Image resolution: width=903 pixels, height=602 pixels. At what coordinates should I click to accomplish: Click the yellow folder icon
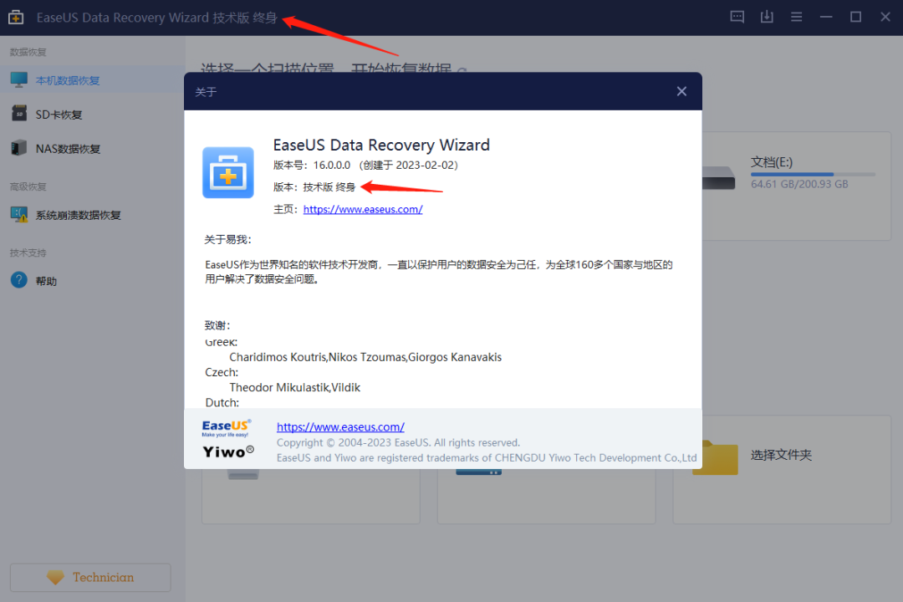tap(715, 458)
